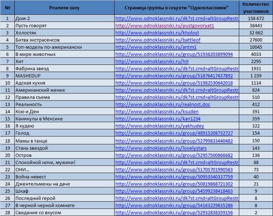Follow the kan1234 link

coord(158,119)
